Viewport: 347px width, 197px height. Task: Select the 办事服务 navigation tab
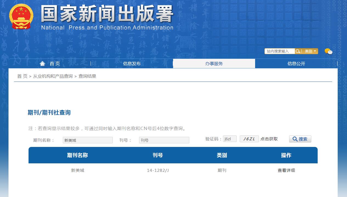(x=214, y=63)
